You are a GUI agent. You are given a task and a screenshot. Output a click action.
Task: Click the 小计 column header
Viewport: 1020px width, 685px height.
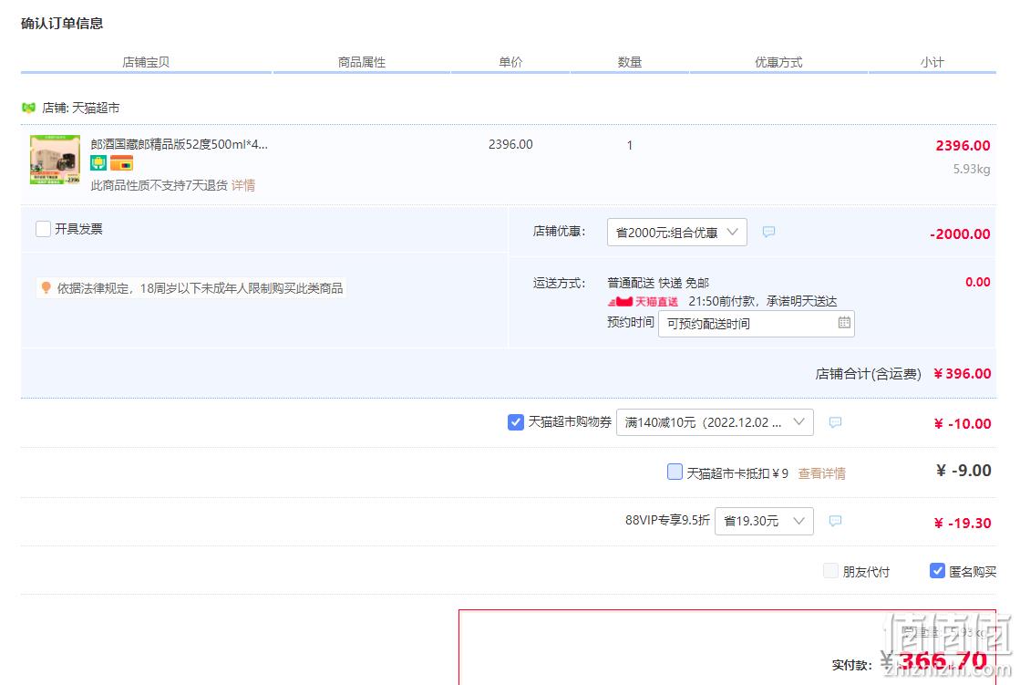click(932, 62)
